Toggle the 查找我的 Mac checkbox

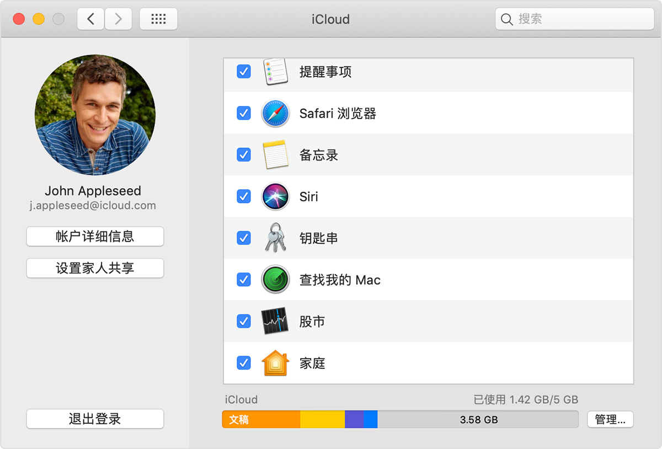click(x=243, y=280)
